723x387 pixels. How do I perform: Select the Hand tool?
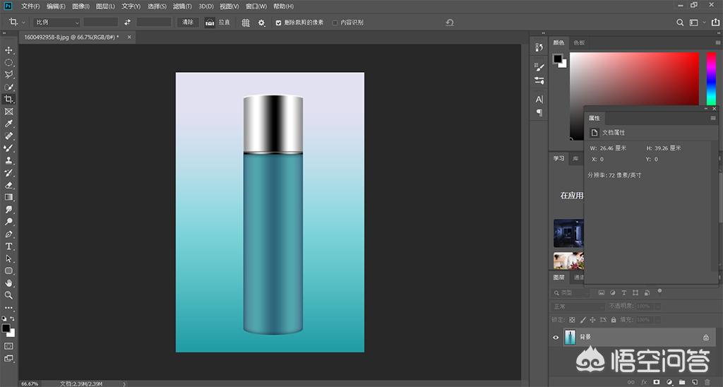coord(9,283)
